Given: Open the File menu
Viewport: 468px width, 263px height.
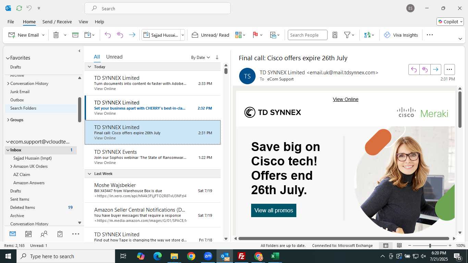Looking at the screenshot, I should click(x=11, y=22).
